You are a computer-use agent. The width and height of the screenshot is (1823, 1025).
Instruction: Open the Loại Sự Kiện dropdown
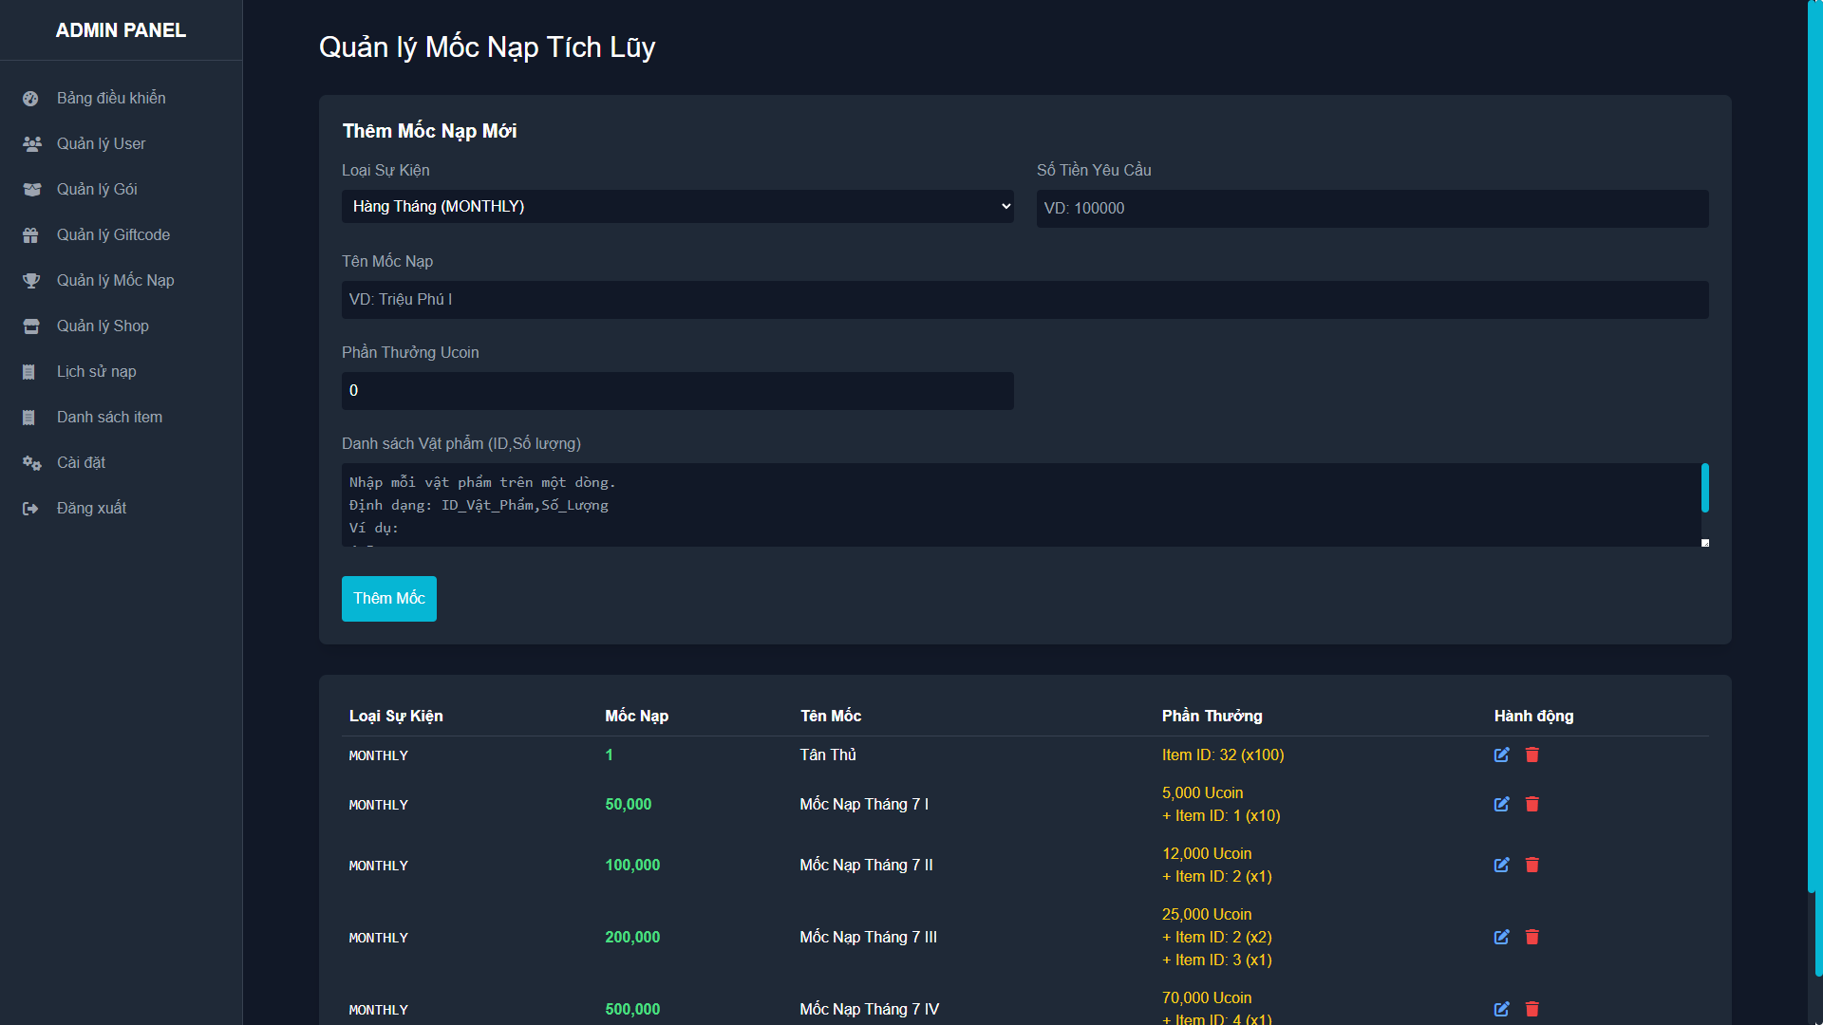tap(677, 207)
